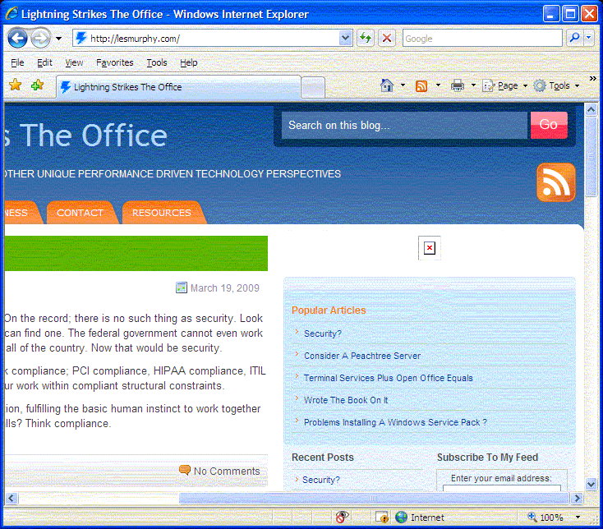Select the Lightning Strikes The Office tab
Image resolution: width=603 pixels, height=529 pixels.
tap(178, 87)
